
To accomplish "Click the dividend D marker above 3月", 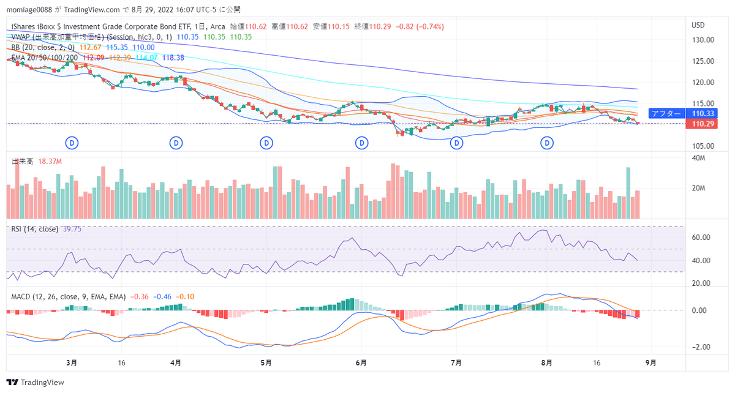I will pyautogui.click(x=72, y=143).
